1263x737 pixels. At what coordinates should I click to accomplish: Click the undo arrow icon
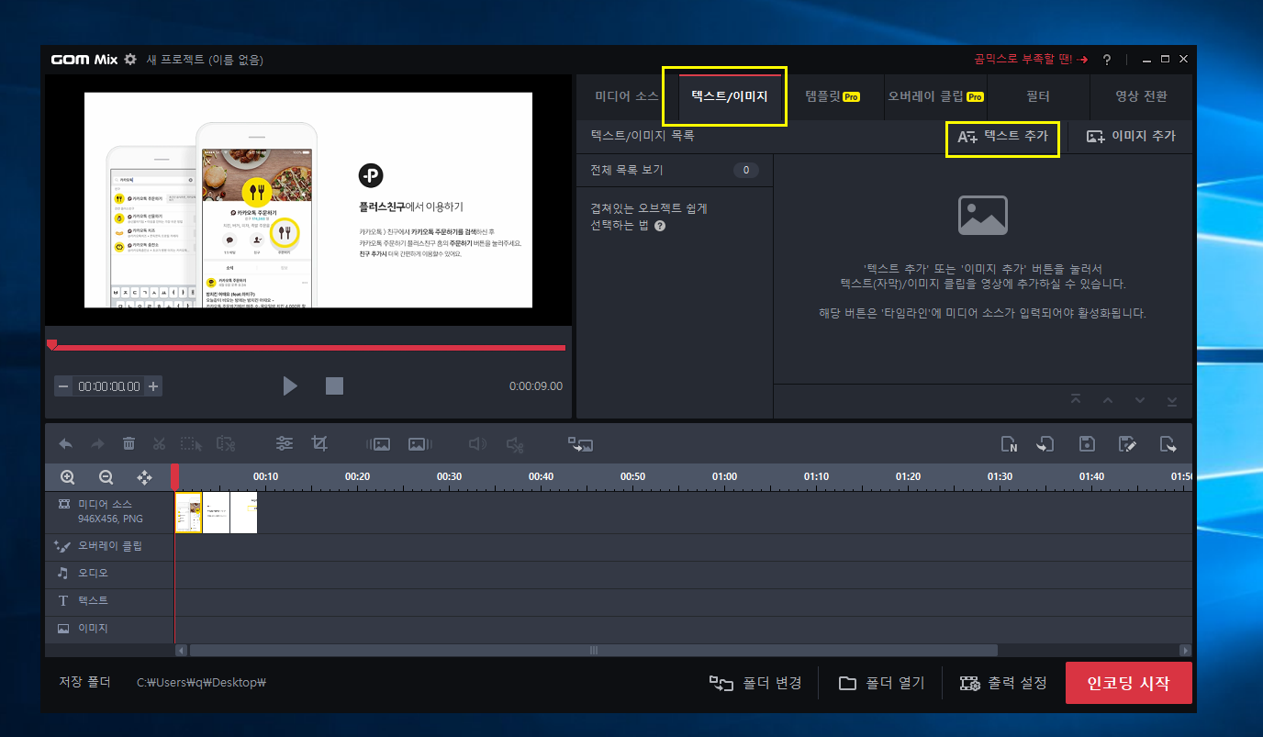click(66, 444)
